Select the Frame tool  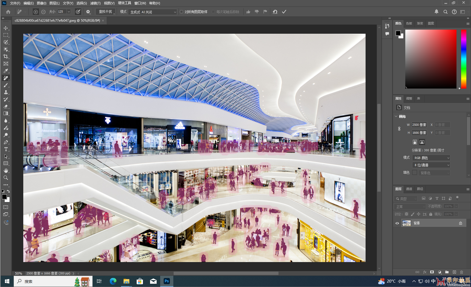coord(6,64)
